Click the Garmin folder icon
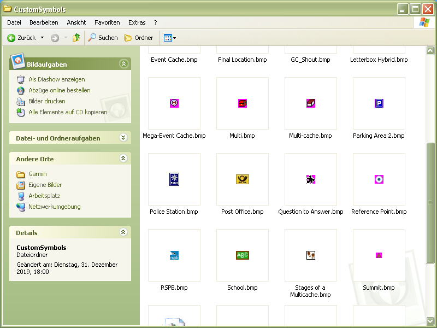Viewport: 437px width, 328px height. pos(21,174)
